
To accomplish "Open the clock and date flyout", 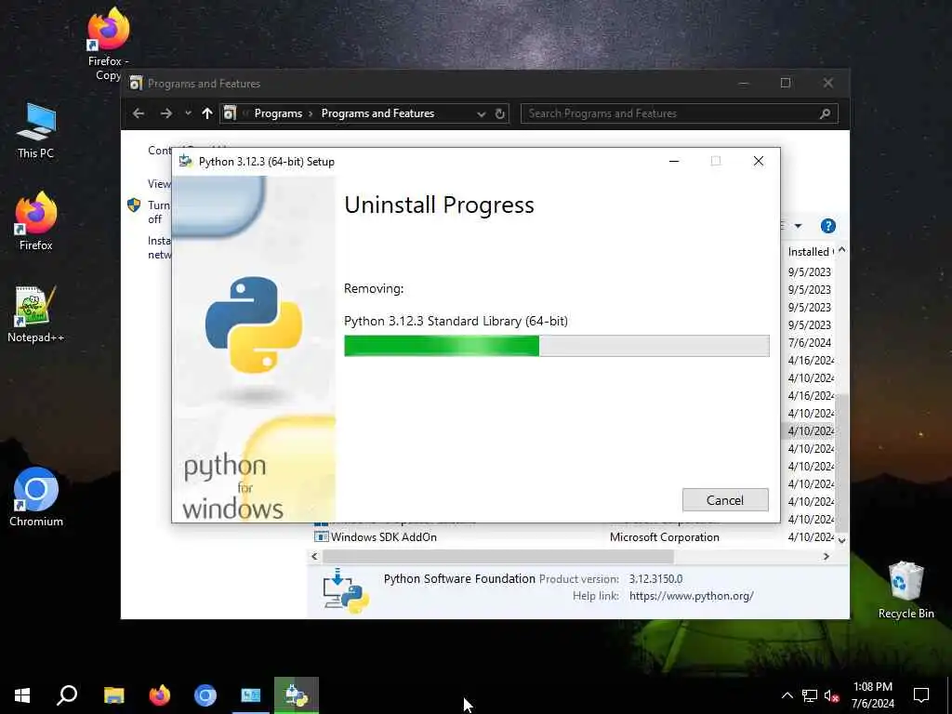I will point(872,695).
